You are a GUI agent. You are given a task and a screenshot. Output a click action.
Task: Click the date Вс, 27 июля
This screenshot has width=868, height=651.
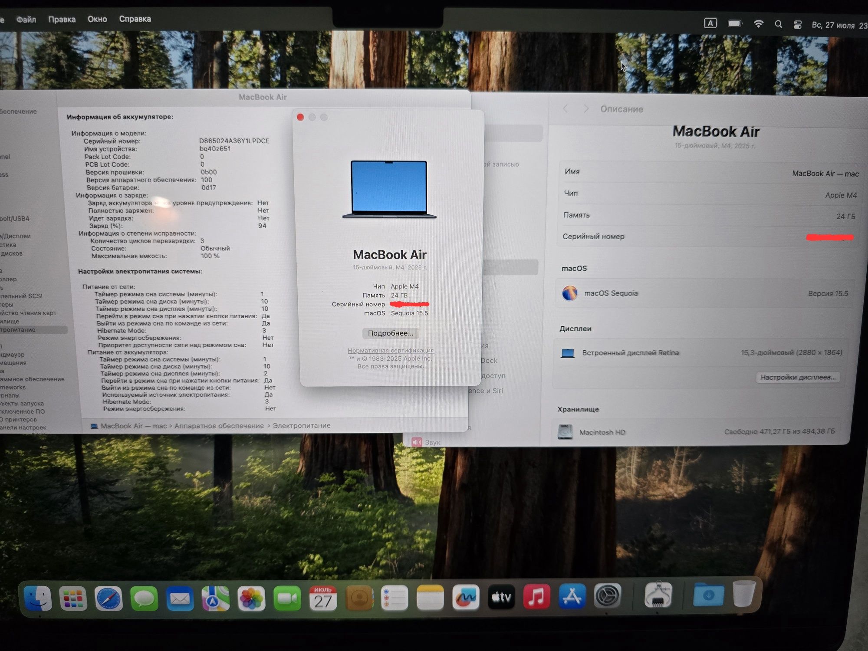pyautogui.click(x=833, y=25)
